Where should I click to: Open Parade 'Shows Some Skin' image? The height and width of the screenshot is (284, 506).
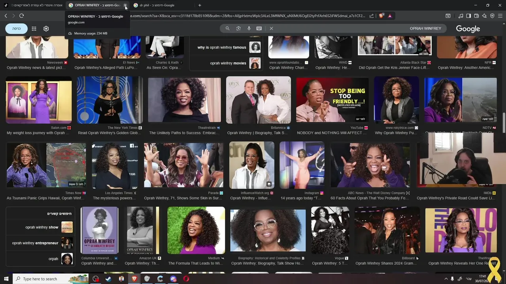point(183,165)
